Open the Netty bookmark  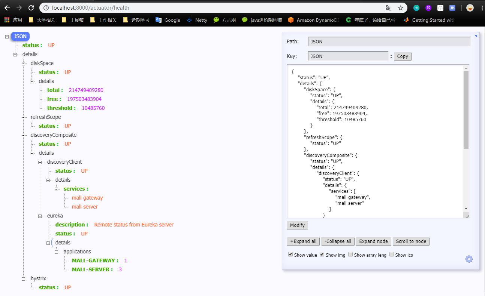click(196, 20)
